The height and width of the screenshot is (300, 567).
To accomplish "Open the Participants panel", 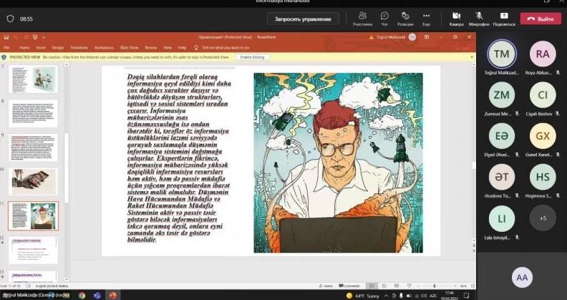I will (362, 19).
